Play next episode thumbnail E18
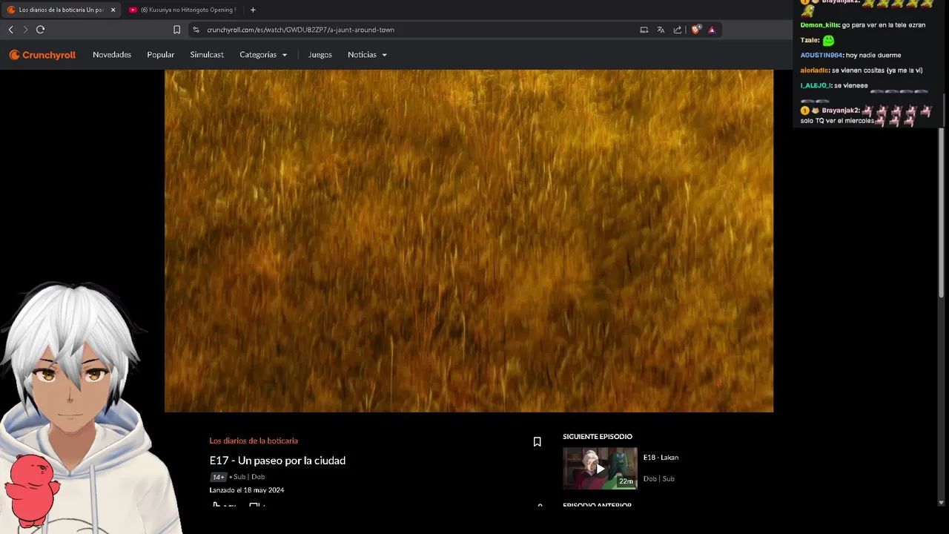Viewport: 949px width, 534px height. pos(600,468)
